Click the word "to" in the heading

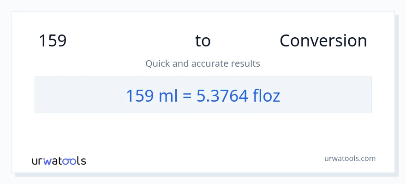pyautogui.click(x=203, y=41)
